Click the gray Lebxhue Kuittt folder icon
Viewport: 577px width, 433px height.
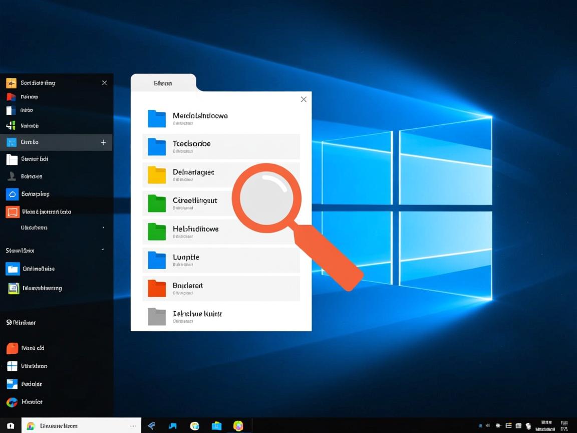[x=156, y=316]
